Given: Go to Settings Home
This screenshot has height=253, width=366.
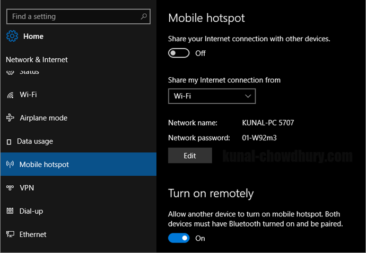Looking at the screenshot, I should click(x=25, y=36).
